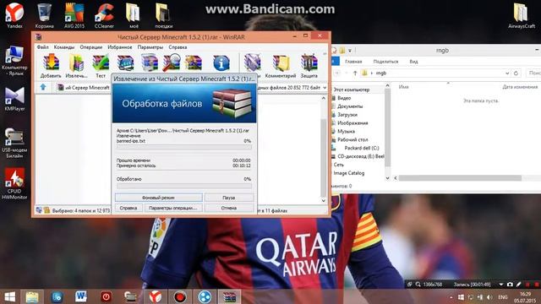Select the CCleaner desktop shortcut

point(104,15)
